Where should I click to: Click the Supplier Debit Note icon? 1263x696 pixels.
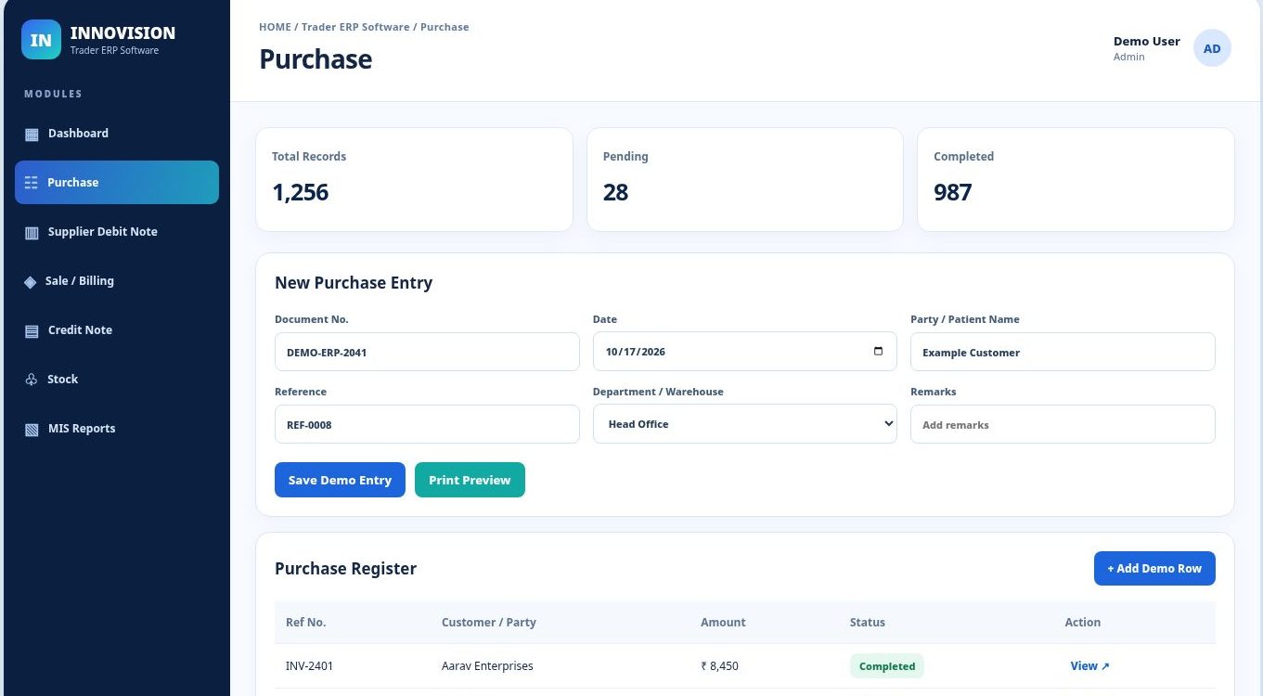tap(32, 232)
